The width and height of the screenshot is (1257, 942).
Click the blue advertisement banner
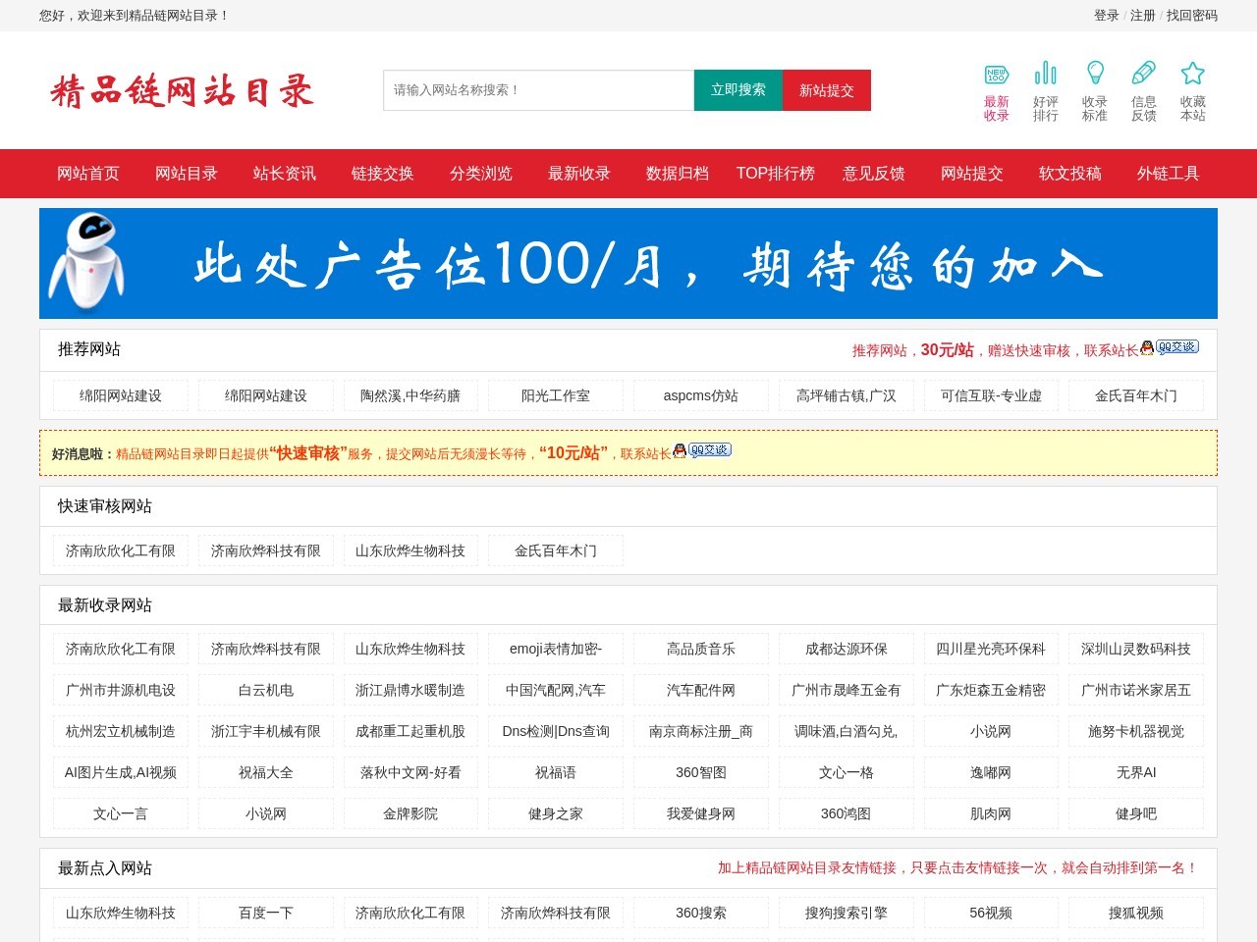point(628,263)
